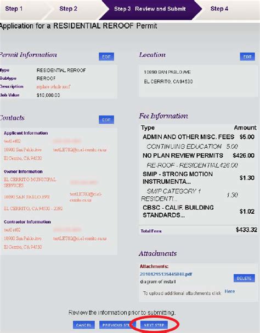Edit the Location section
This screenshot has height=333, width=260.
coord(247,57)
